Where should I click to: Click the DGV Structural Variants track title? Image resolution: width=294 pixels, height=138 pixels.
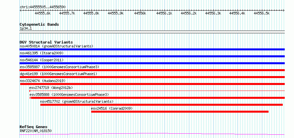click(46, 42)
